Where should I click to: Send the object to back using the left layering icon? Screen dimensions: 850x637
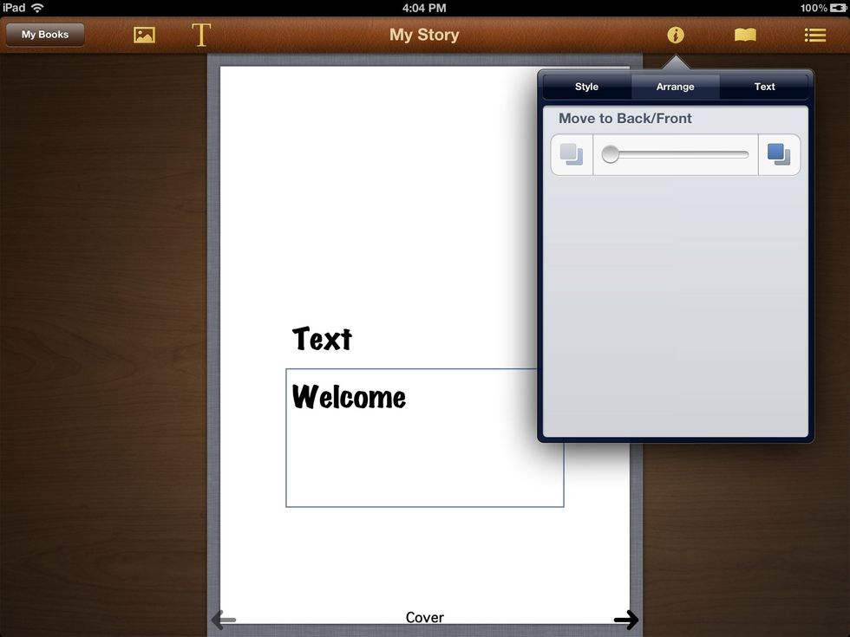coord(571,153)
